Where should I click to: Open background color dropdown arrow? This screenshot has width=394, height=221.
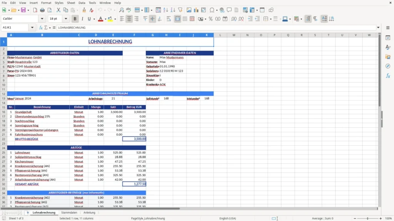coord(115,19)
